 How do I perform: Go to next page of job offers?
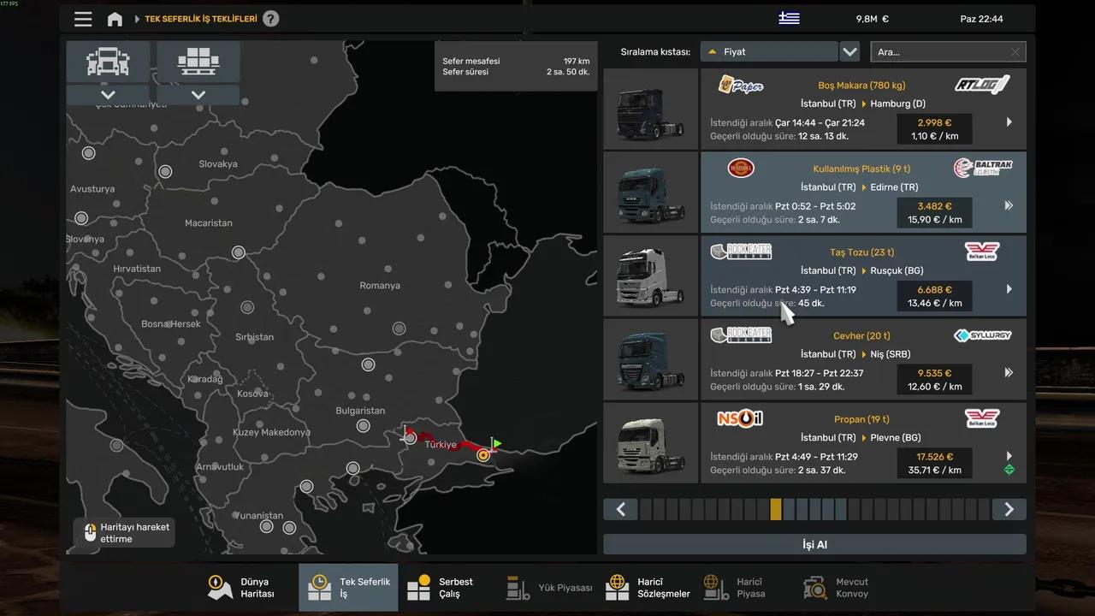coord(1009,510)
